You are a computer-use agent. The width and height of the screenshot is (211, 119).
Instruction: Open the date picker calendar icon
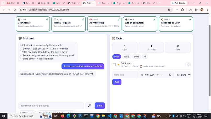(x=170, y=75)
